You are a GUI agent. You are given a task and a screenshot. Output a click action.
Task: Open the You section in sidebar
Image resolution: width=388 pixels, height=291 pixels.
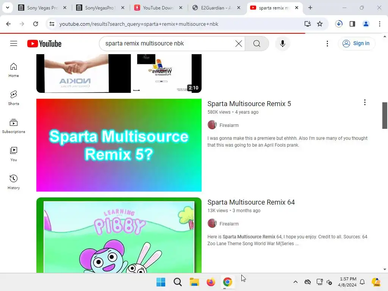click(x=14, y=154)
